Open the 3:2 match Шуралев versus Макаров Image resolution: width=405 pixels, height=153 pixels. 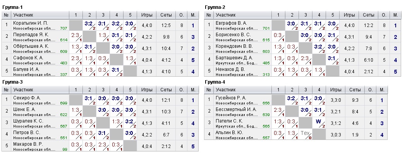pyautogui.click(x=130, y=123)
